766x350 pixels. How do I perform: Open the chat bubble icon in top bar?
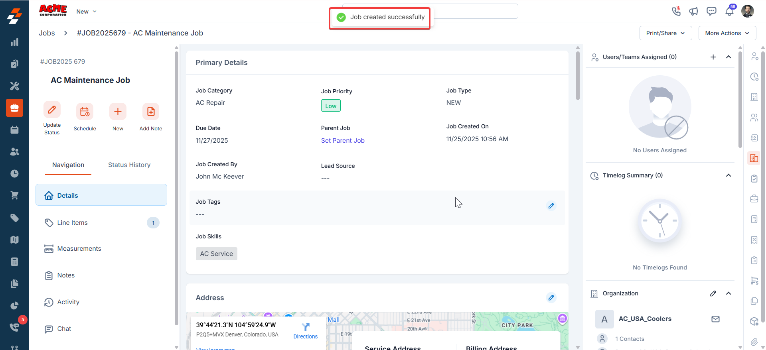click(x=711, y=11)
